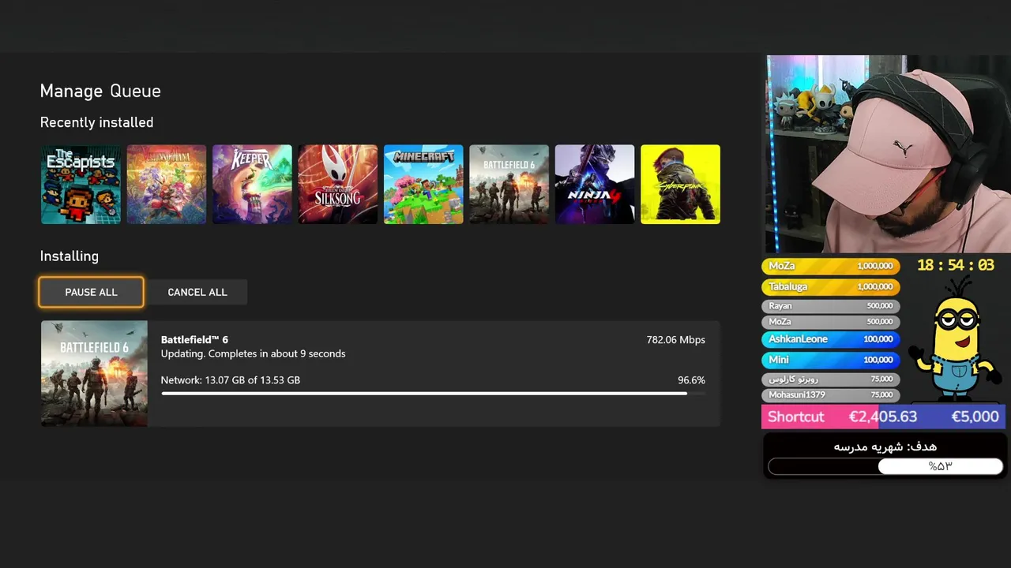Click the Mini 100,000 donor bar
The image size is (1011, 568).
pos(830,360)
